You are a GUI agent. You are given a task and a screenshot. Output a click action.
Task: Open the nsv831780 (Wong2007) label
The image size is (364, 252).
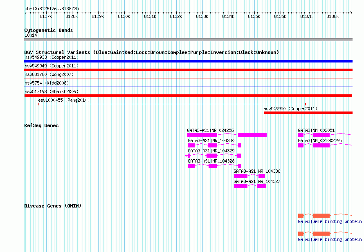pyautogui.click(x=49, y=74)
